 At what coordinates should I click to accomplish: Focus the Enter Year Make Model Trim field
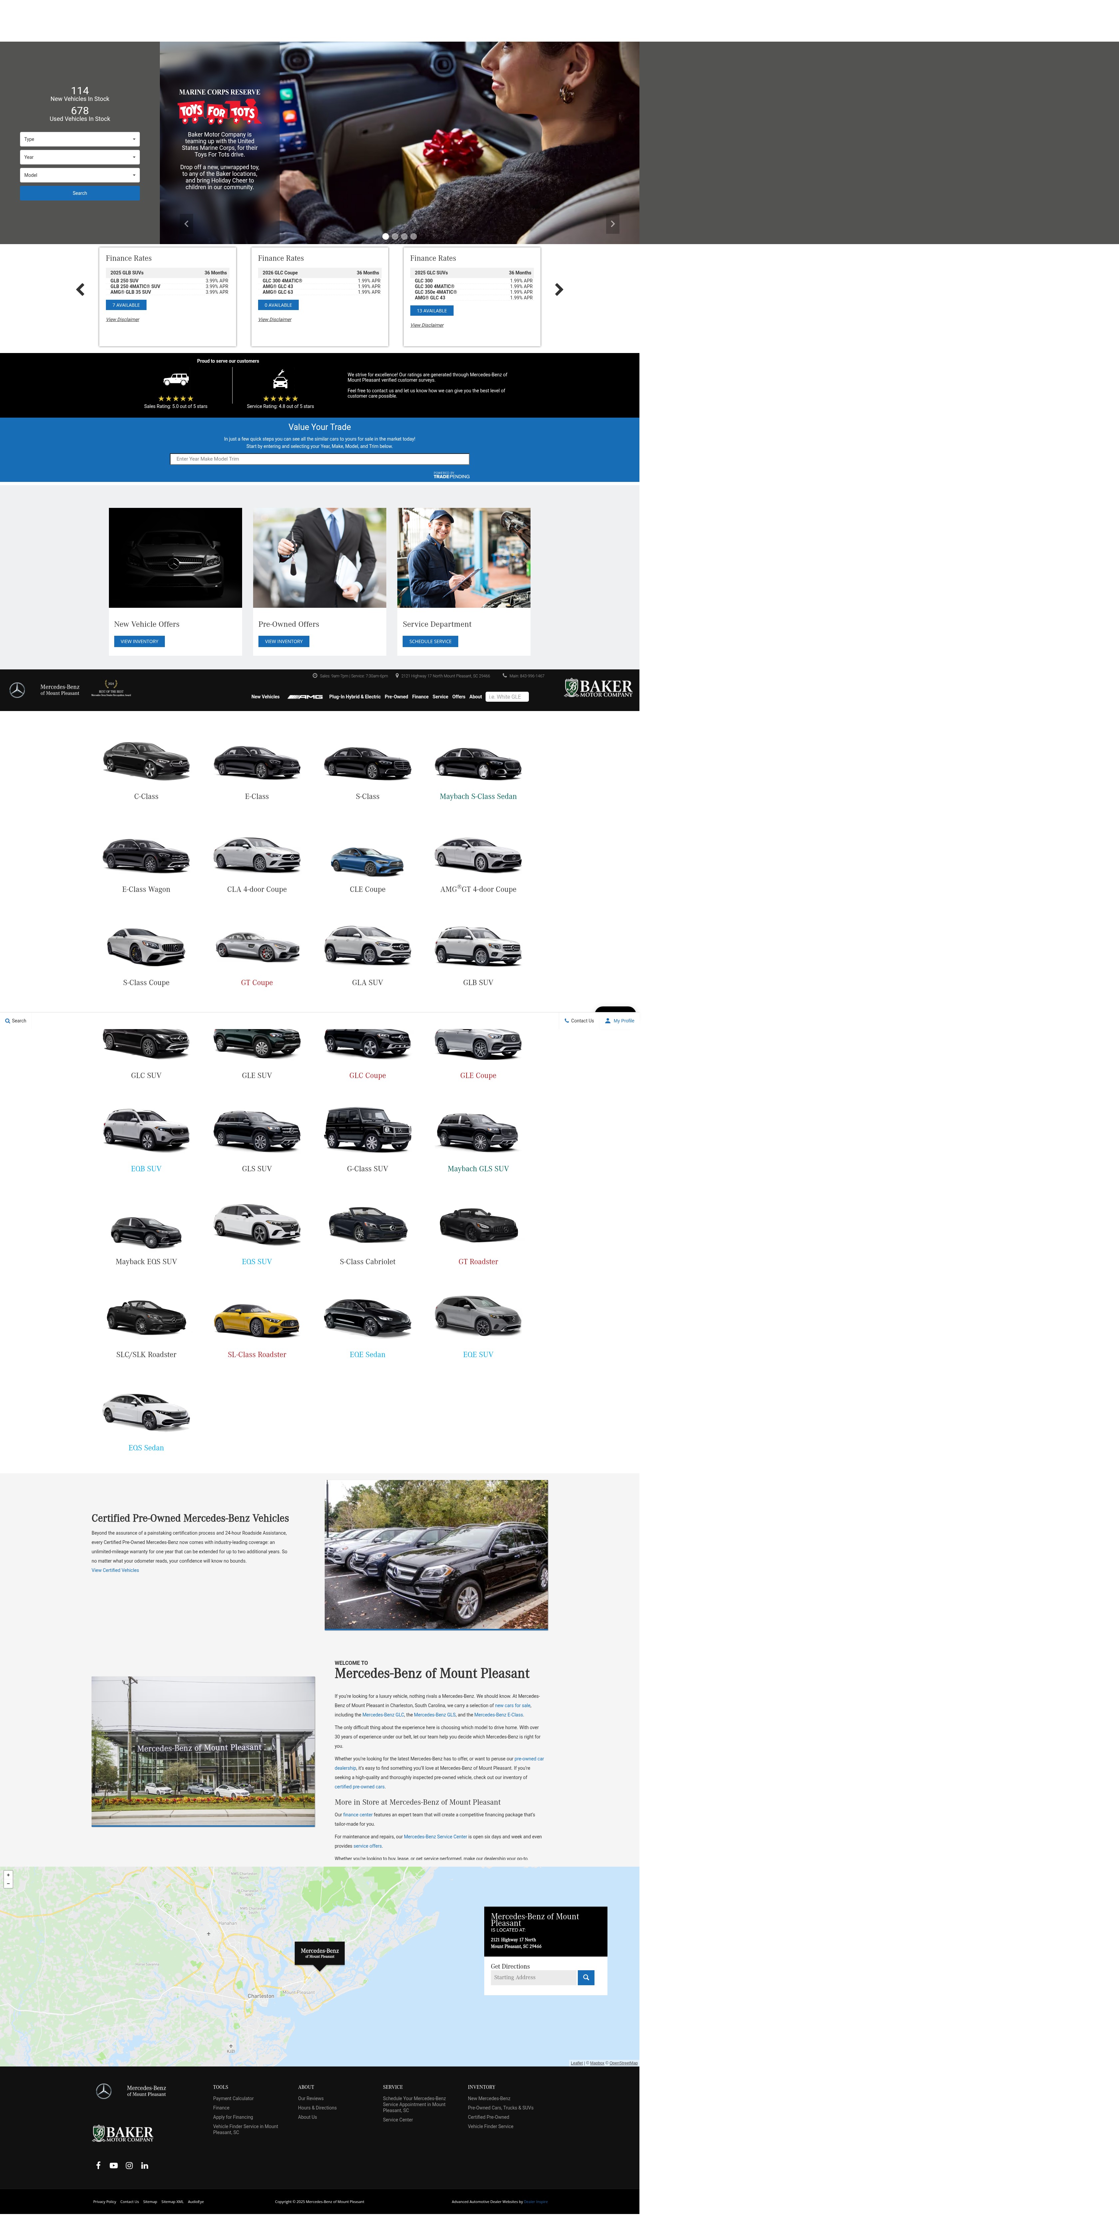320,459
